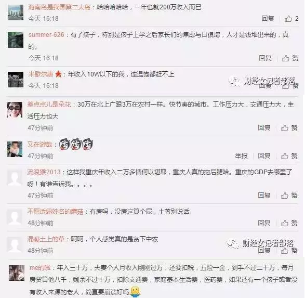Like 又在游哉's emoji comment
This screenshot has width=305, height=298.
tap(289, 156)
